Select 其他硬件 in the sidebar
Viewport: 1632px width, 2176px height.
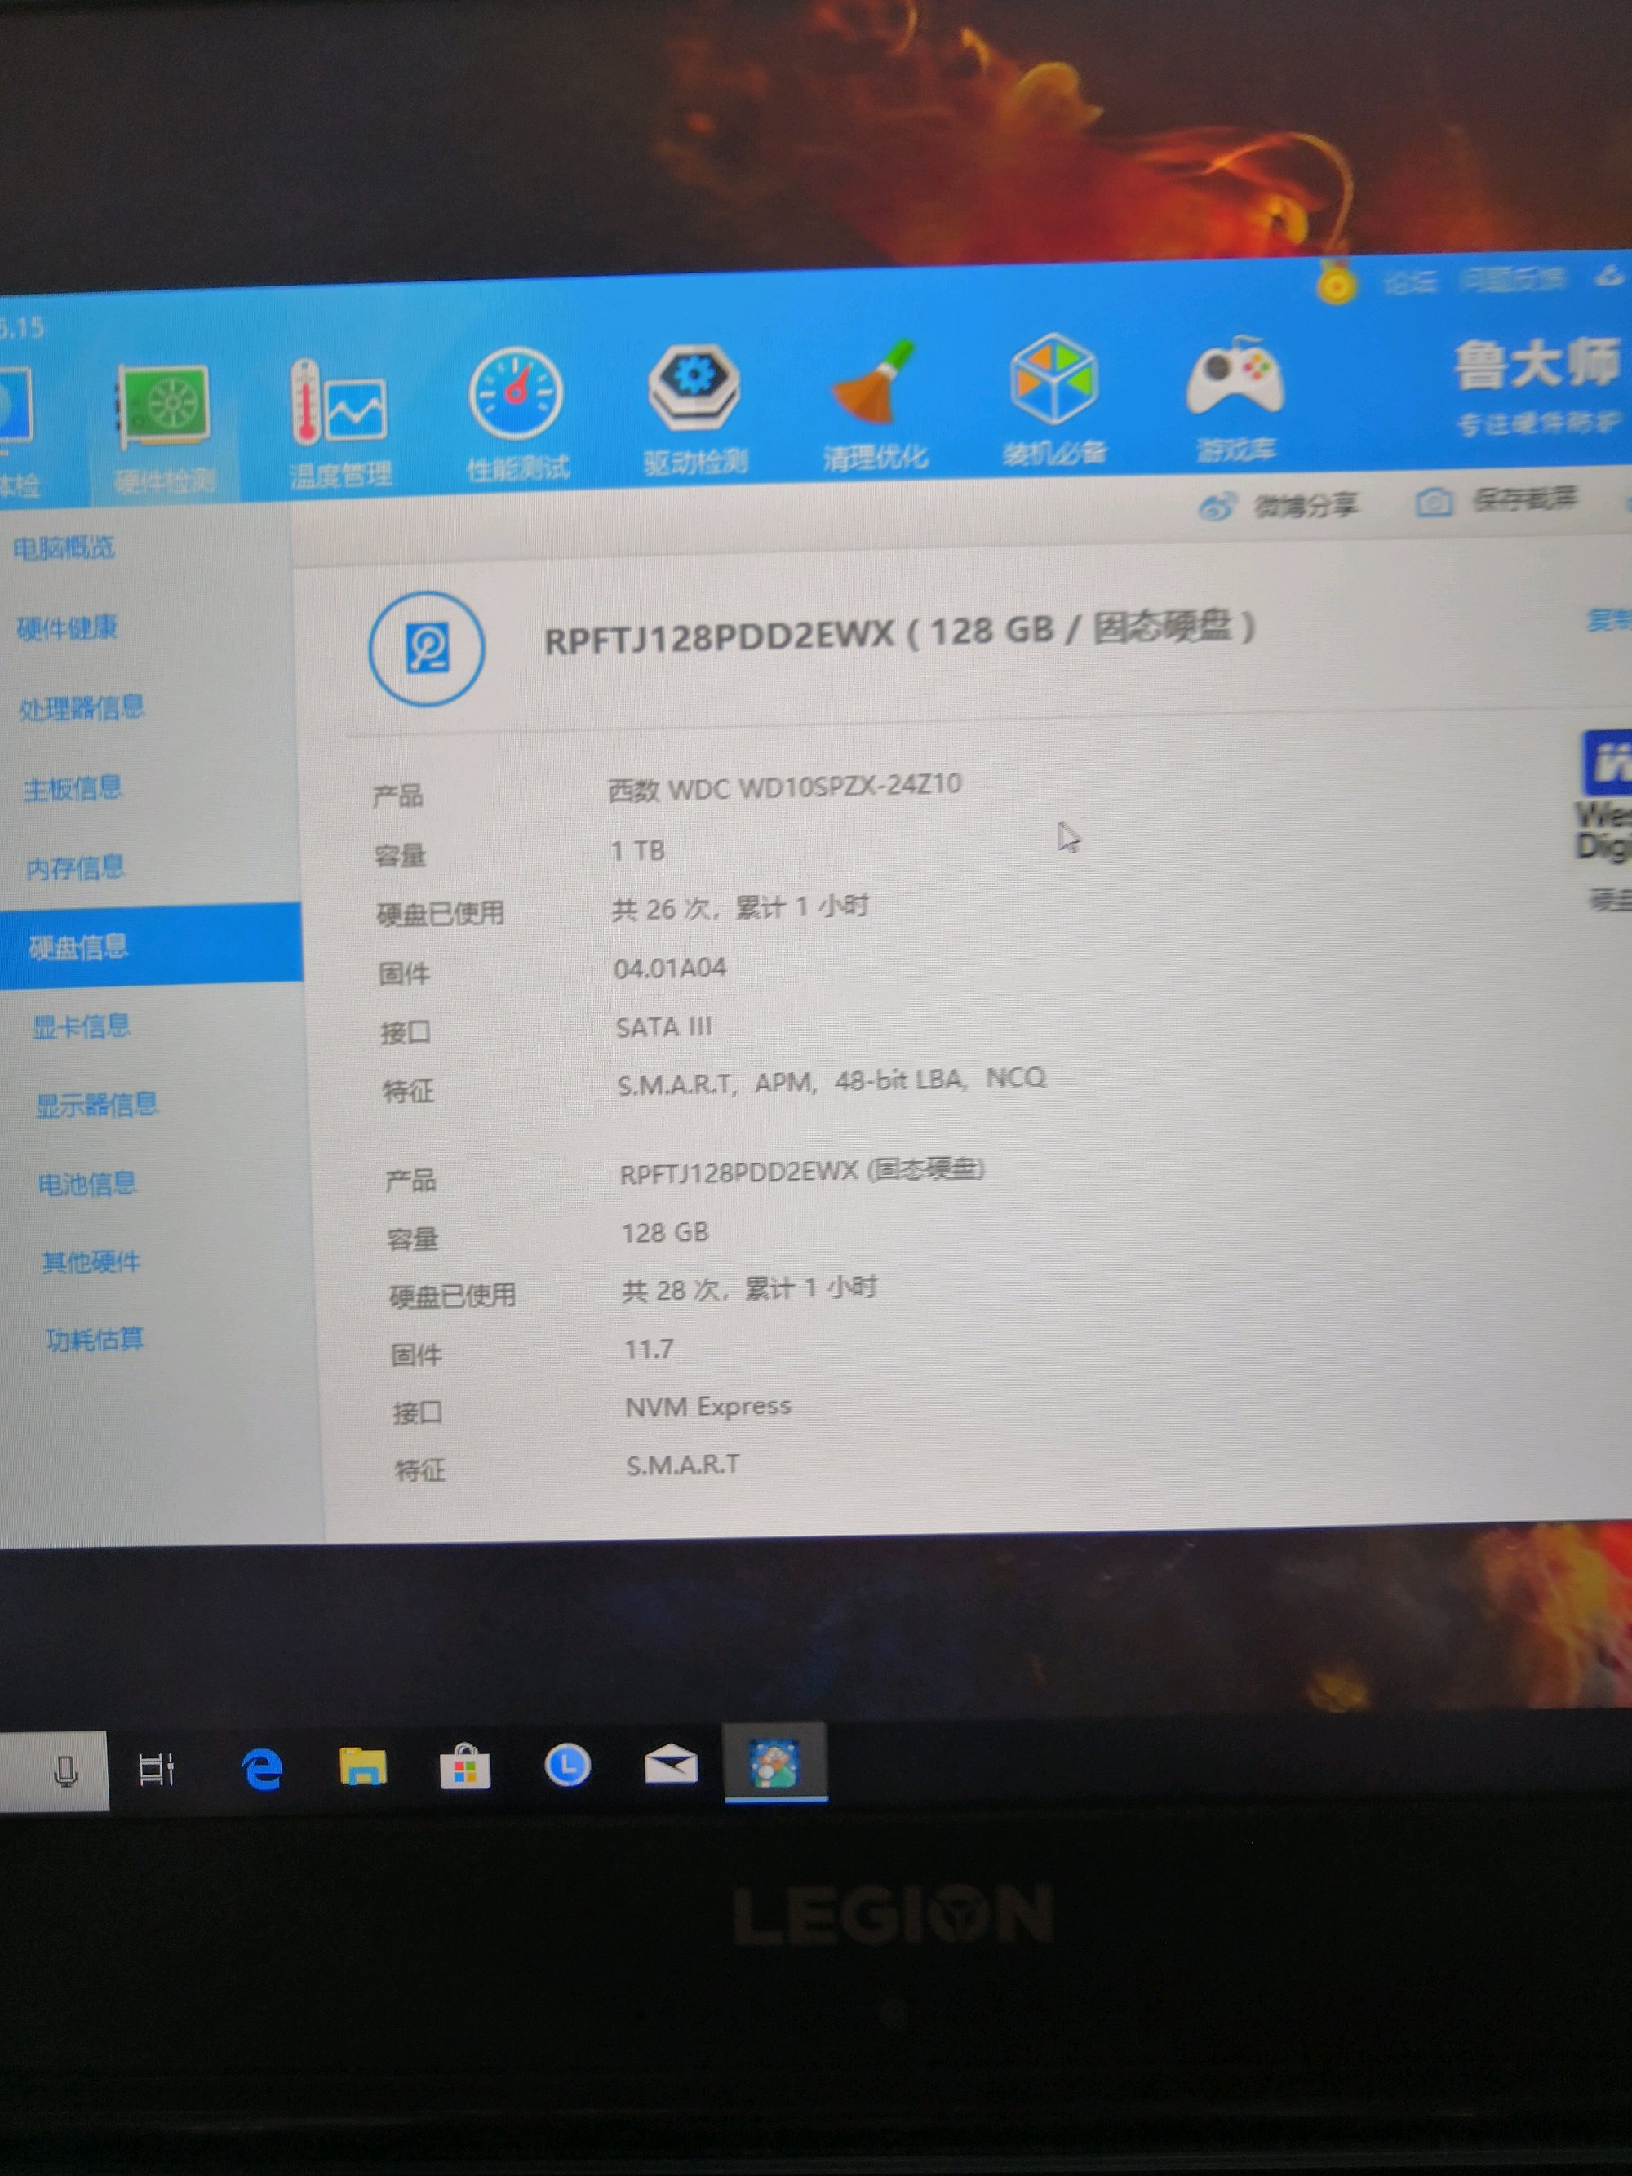91,1261
